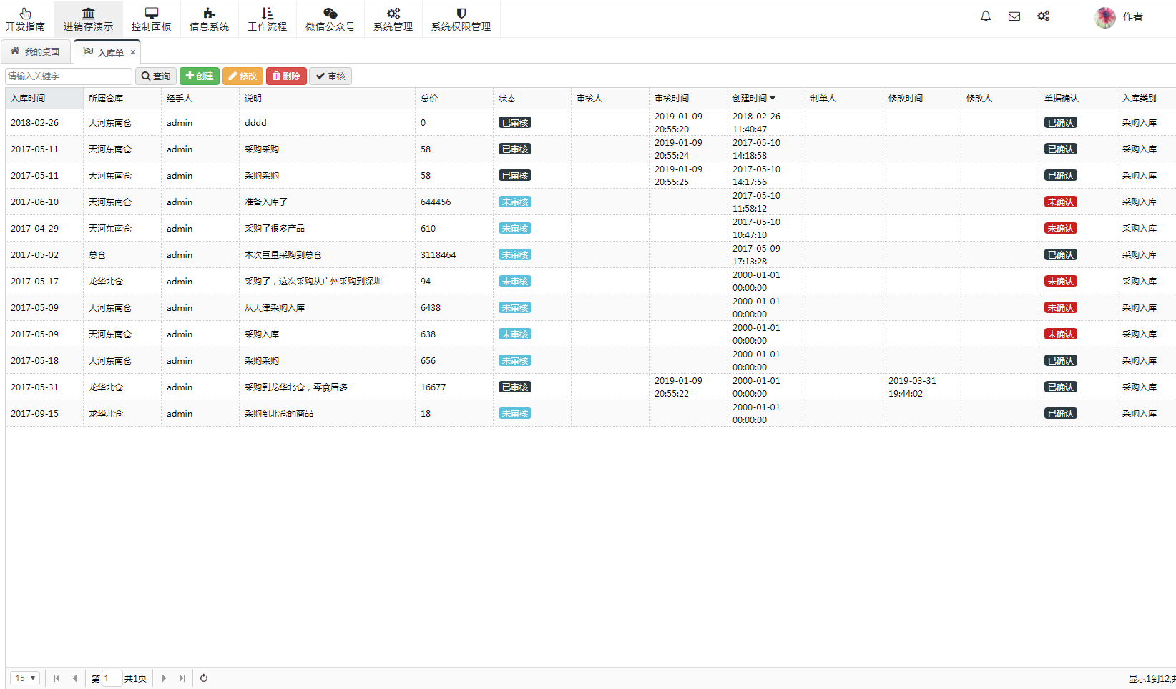Click the settings gears icon near avatar

[x=1044, y=16]
